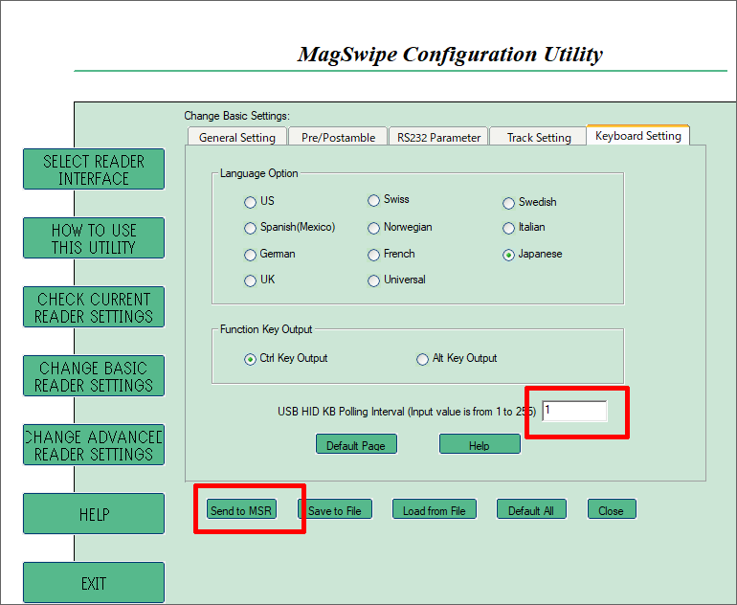The image size is (737, 605).
Task: Click Save to File button
Action: 335,509
